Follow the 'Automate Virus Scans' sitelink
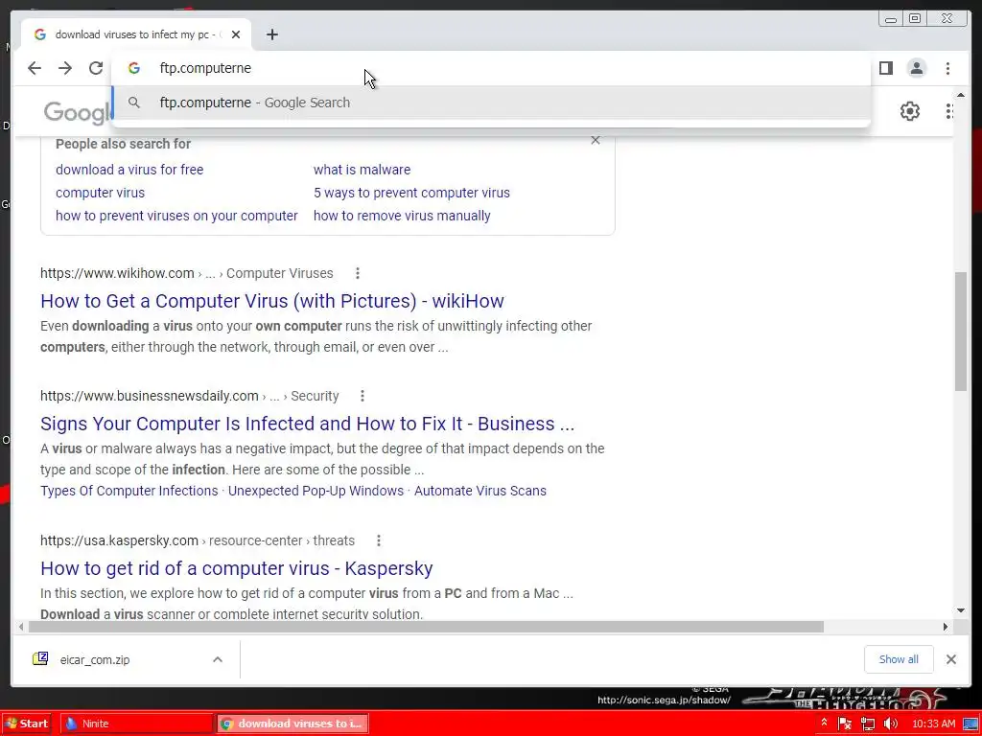 click(480, 491)
